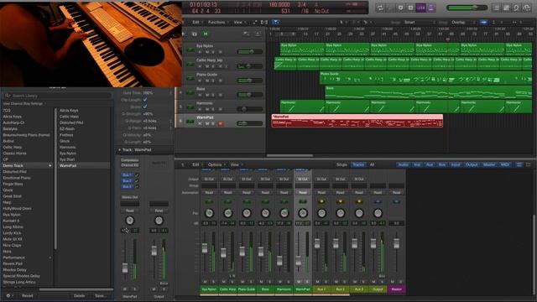Toggle the Clip Length checkbox
This screenshot has width=537, height=302.
[145, 100]
